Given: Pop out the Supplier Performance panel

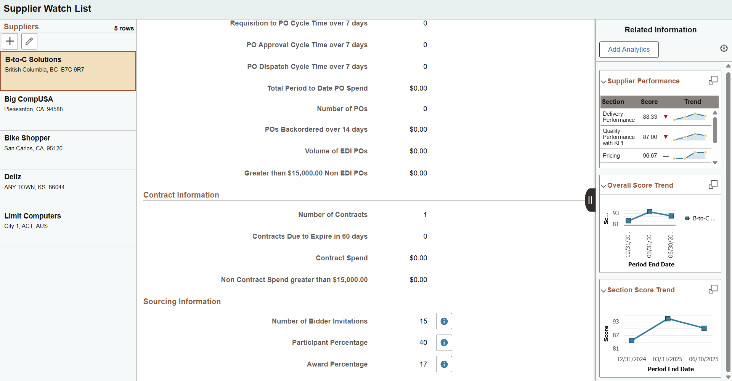Looking at the screenshot, I should [x=713, y=80].
